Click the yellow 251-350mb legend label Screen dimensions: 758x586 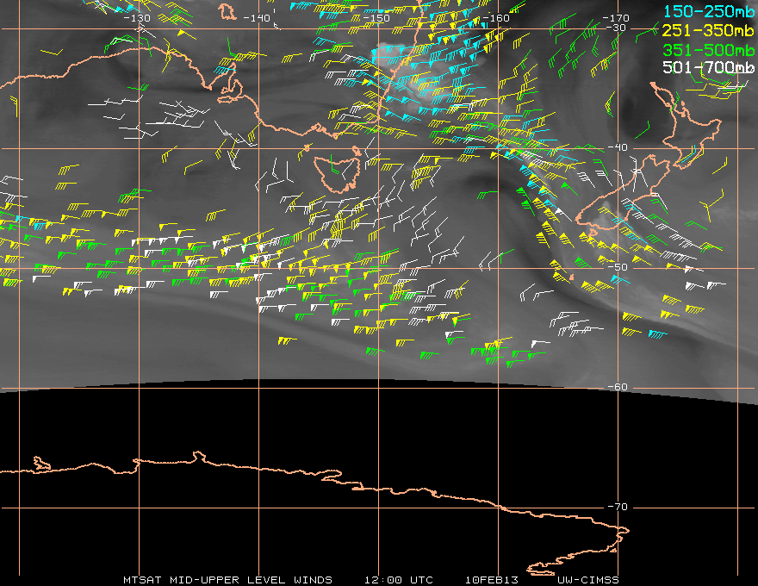point(709,30)
